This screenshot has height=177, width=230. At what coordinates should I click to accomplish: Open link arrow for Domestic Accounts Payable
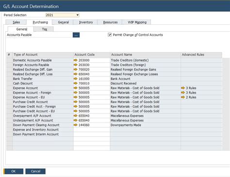point(76,60)
